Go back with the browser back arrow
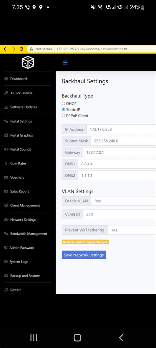This screenshot has width=156, height=348. pyautogui.click(x=6, y=49)
